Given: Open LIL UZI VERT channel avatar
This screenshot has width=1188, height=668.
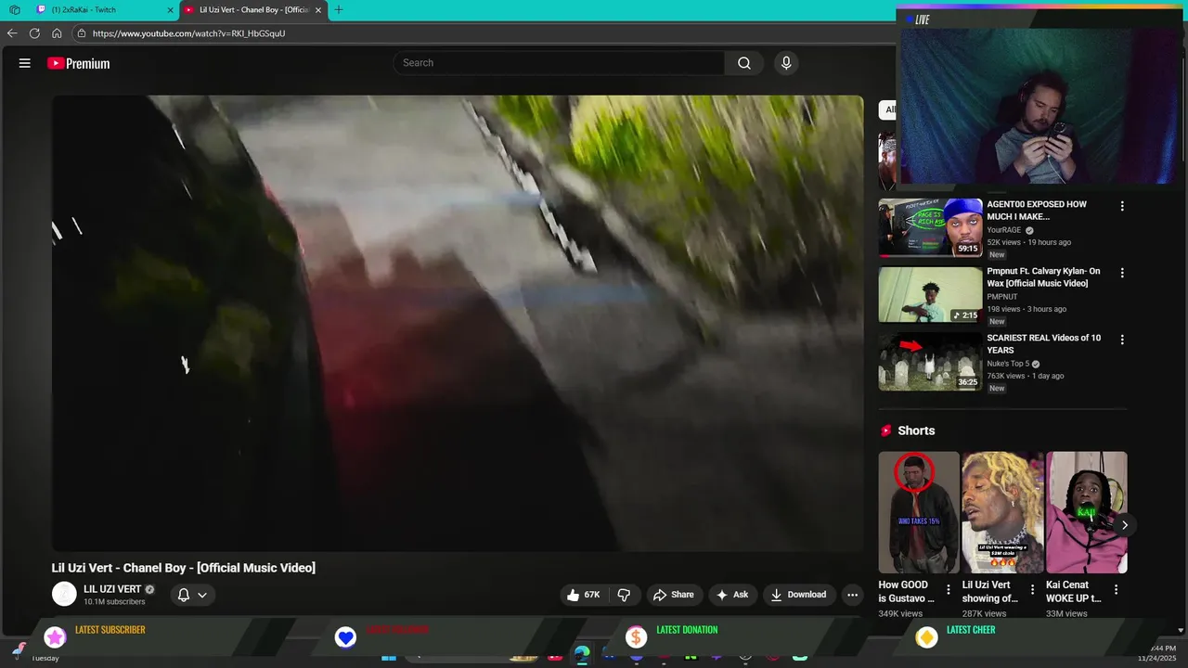Looking at the screenshot, I should pyautogui.click(x=64, y=594).
